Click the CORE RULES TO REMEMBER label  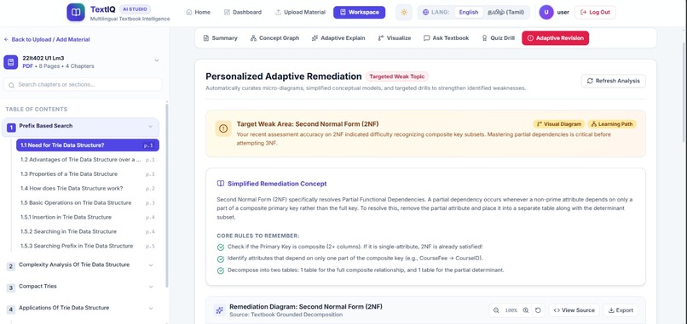[x=258, y=236]
